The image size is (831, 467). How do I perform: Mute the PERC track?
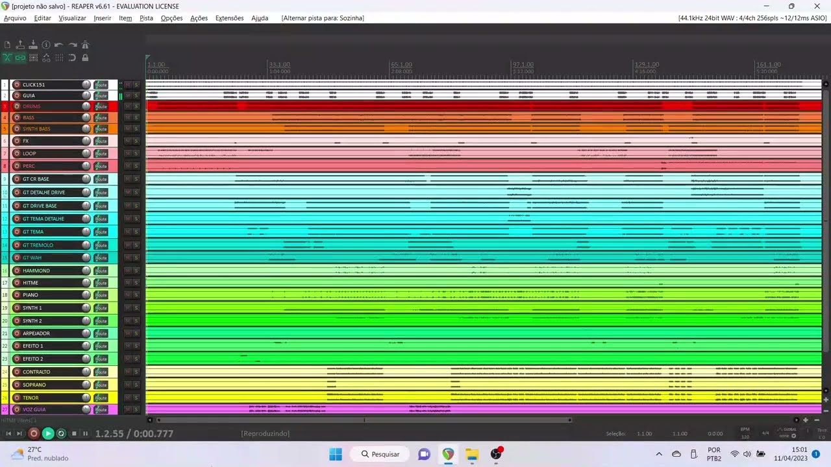coord(128,166)
